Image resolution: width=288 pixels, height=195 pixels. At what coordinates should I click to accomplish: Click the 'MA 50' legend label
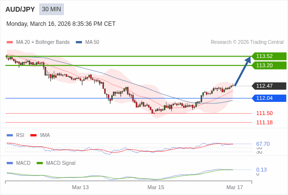pyautogui.click(x=92, y=42)
